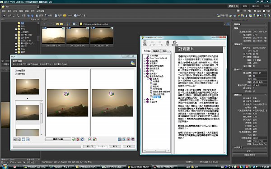Click the printer icon in main toolbar
Viewport: 271px width, 169px height.
coord(56,15)
